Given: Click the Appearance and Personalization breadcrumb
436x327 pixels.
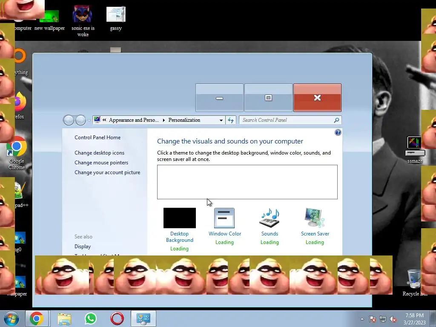Looking at the screenshot, I should [x=134, y=120].
